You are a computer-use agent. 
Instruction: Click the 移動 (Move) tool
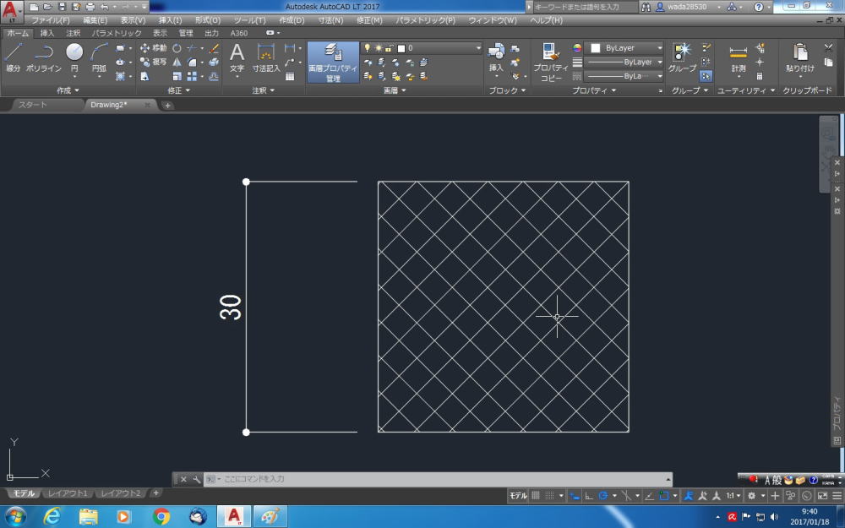(x=153, y=48)
